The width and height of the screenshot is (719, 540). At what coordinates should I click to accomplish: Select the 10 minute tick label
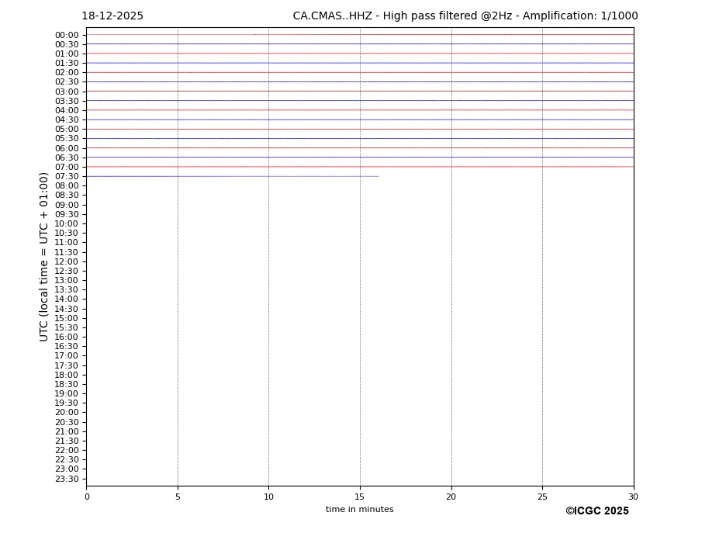tap(268, 497)
